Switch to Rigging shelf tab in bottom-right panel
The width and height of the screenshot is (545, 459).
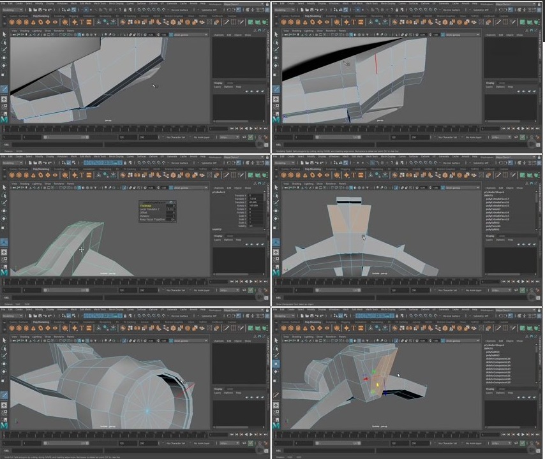tap(346, 322)
